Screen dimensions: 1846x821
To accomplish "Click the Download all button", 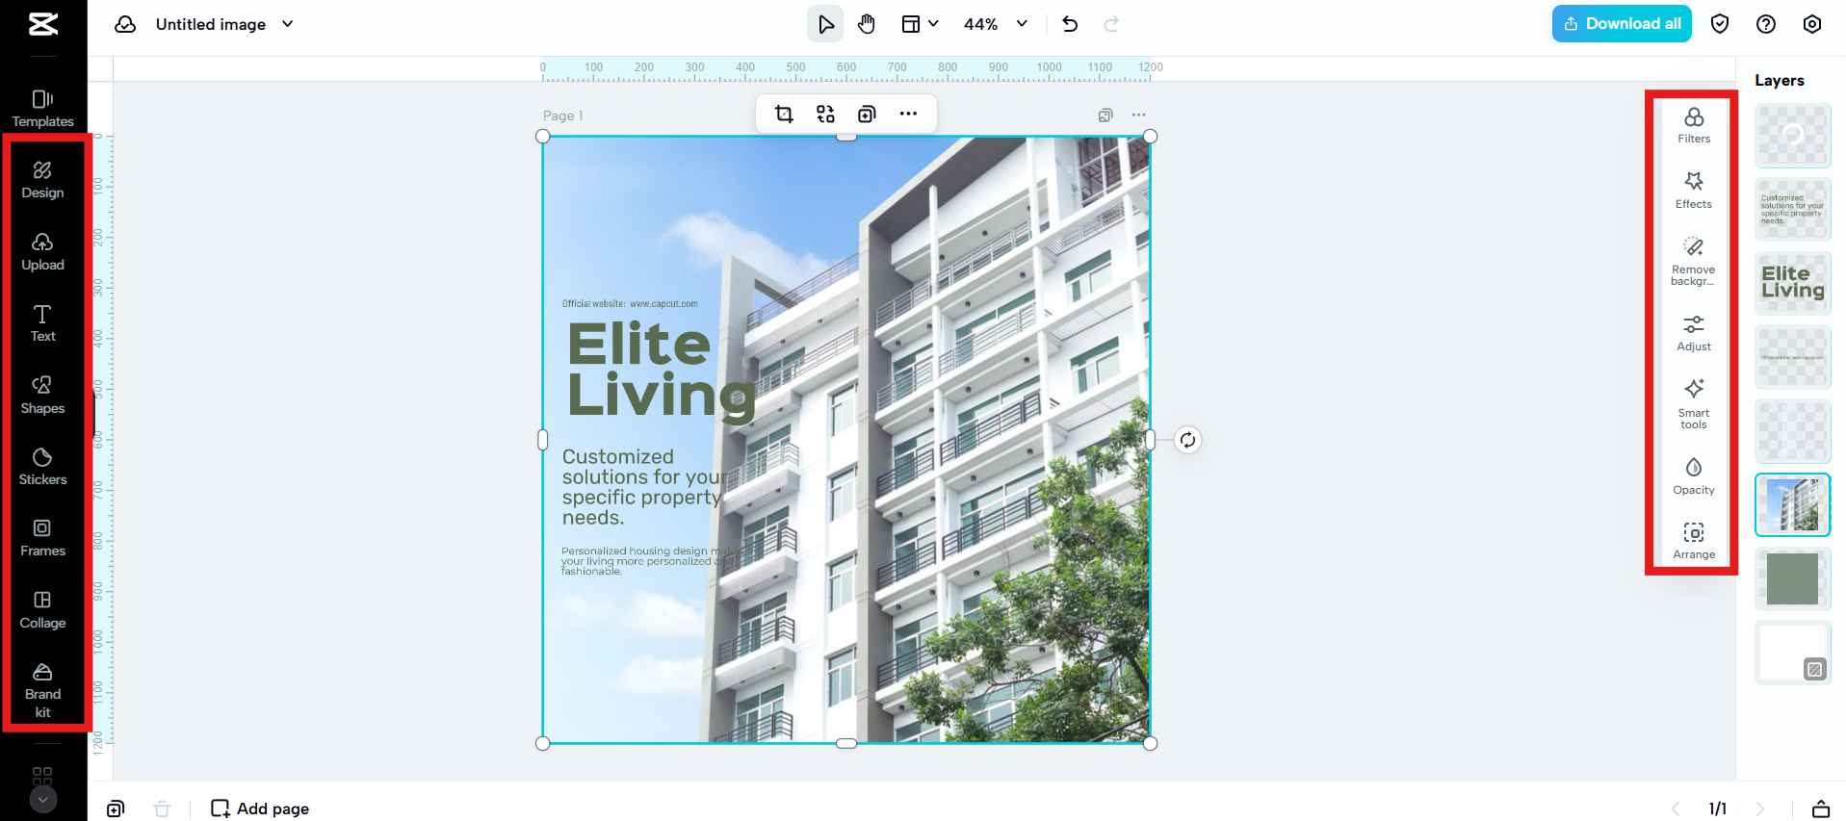I will (x=1622, y=24).
